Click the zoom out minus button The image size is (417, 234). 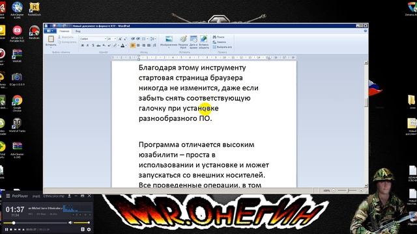[x=334, y=190]
